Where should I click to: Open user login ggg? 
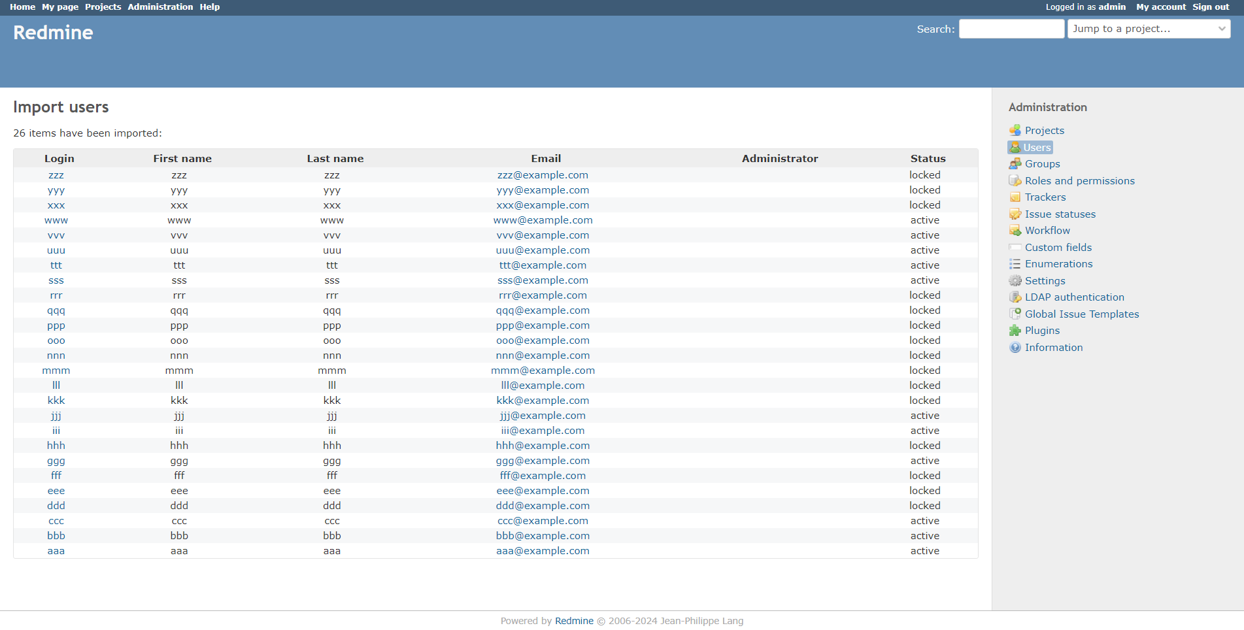(56, 461)
